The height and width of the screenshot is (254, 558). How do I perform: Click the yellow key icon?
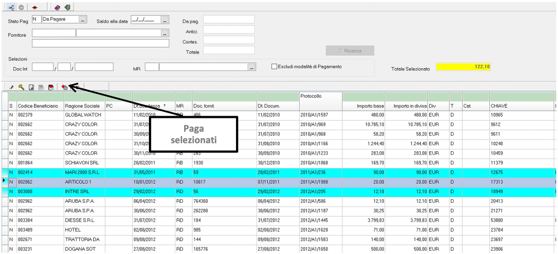pos(21,87)
